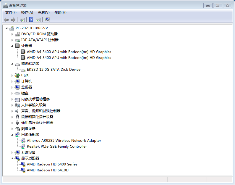
Task: Click the Back arrow toolbar icon
Action: click(6, 20)
